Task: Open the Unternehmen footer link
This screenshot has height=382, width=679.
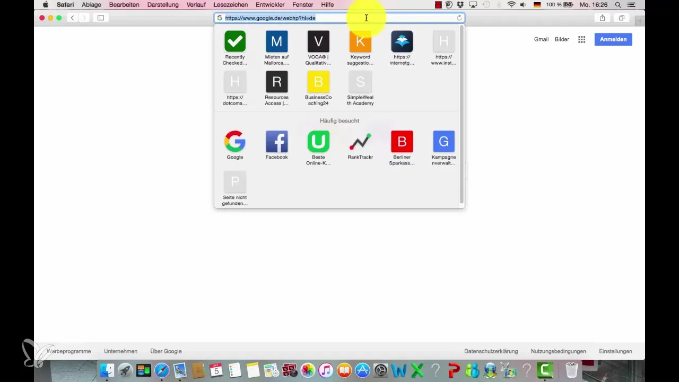Action: pyautogui.click(x=120, y=351)
